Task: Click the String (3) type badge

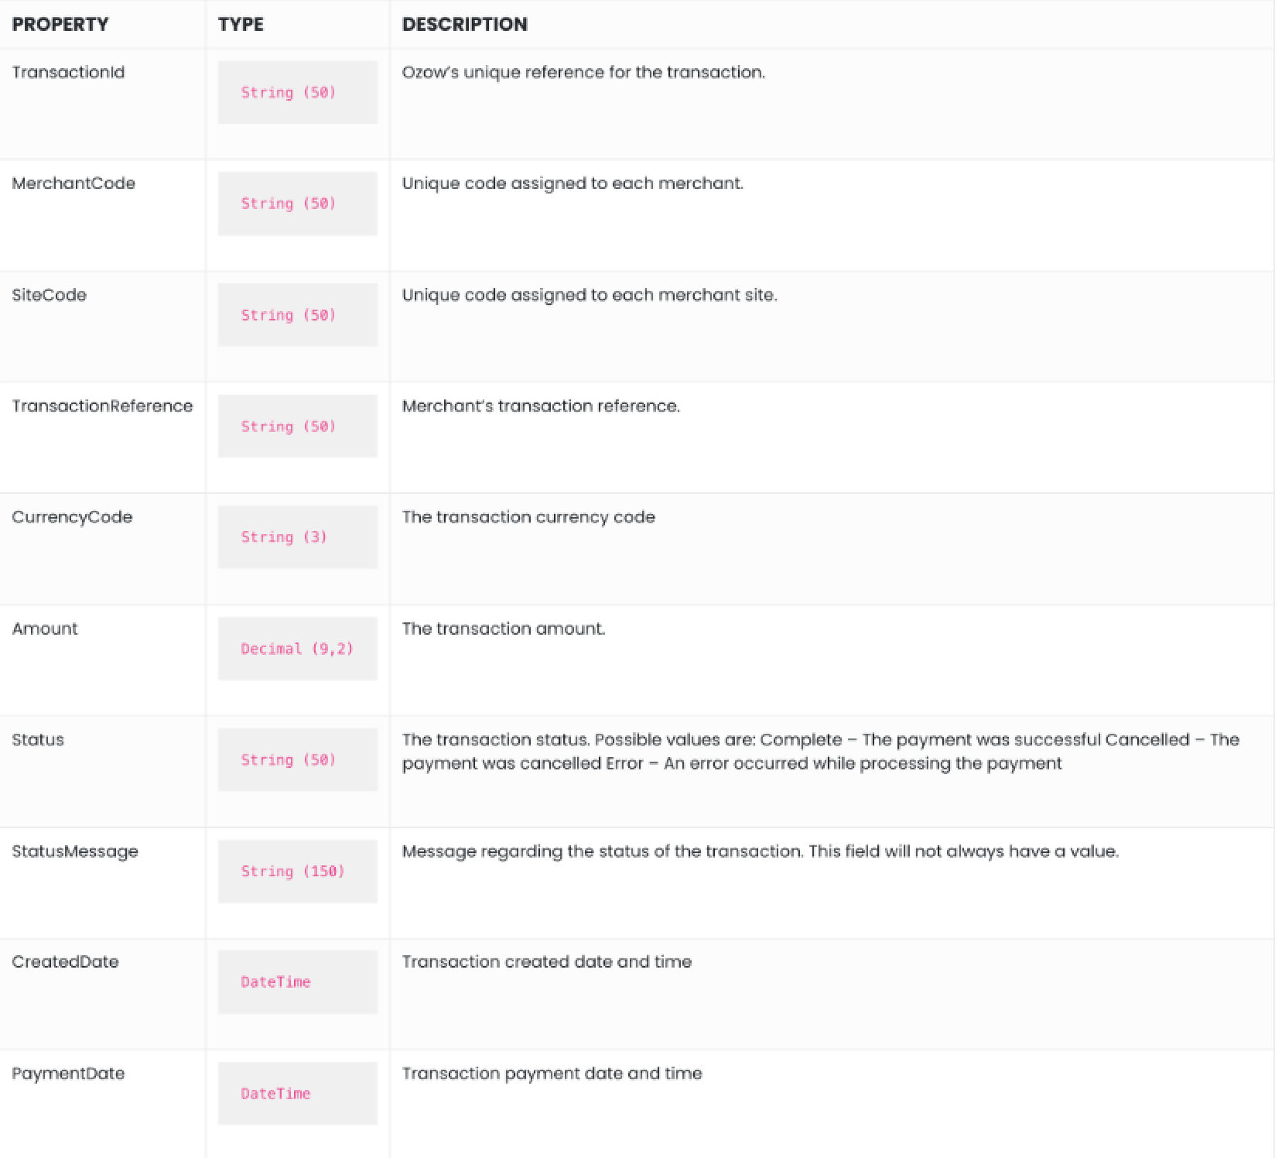Action: pyautogui.click(x=298, y=537)
